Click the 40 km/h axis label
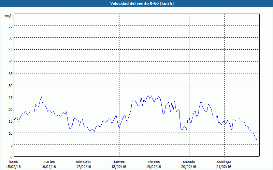273x170 pixels. [x=10, y=62]
